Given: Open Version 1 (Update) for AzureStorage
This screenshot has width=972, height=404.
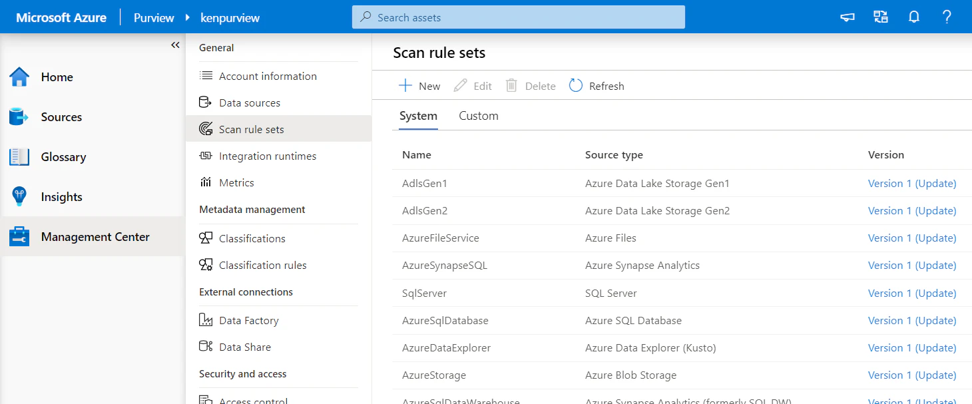Looking at the screenshot, I should click(x=912, y=375).
